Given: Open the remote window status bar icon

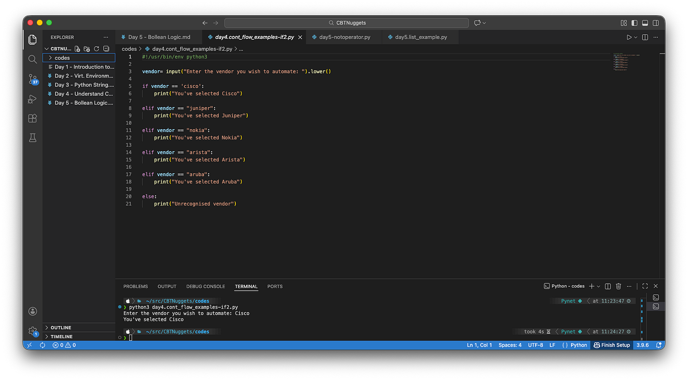Looking at the screenshot, I should click(x=29, y=345).
